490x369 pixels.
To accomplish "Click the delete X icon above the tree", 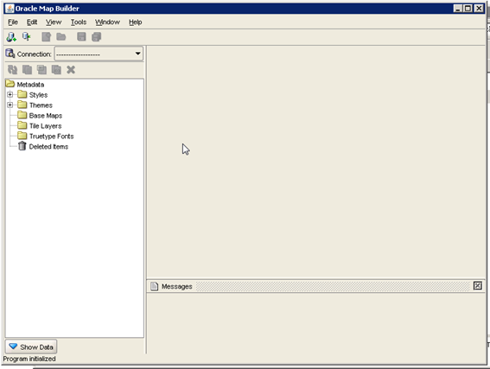I will coord(71,69).
